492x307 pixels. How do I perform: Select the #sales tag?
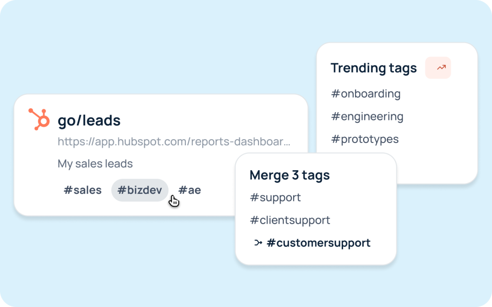click(83, 190)
